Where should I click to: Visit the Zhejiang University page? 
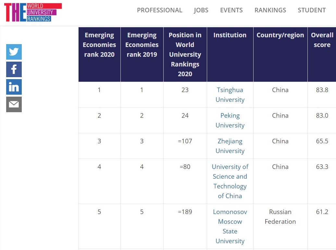click(230, 146)
